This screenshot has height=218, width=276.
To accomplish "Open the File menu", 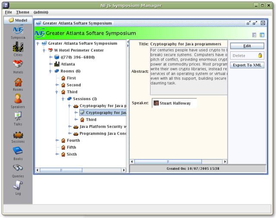I will point(8,12).
